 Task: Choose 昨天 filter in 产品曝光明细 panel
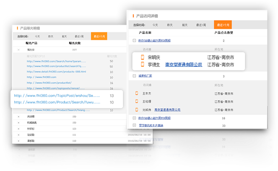tap(51, 36)
